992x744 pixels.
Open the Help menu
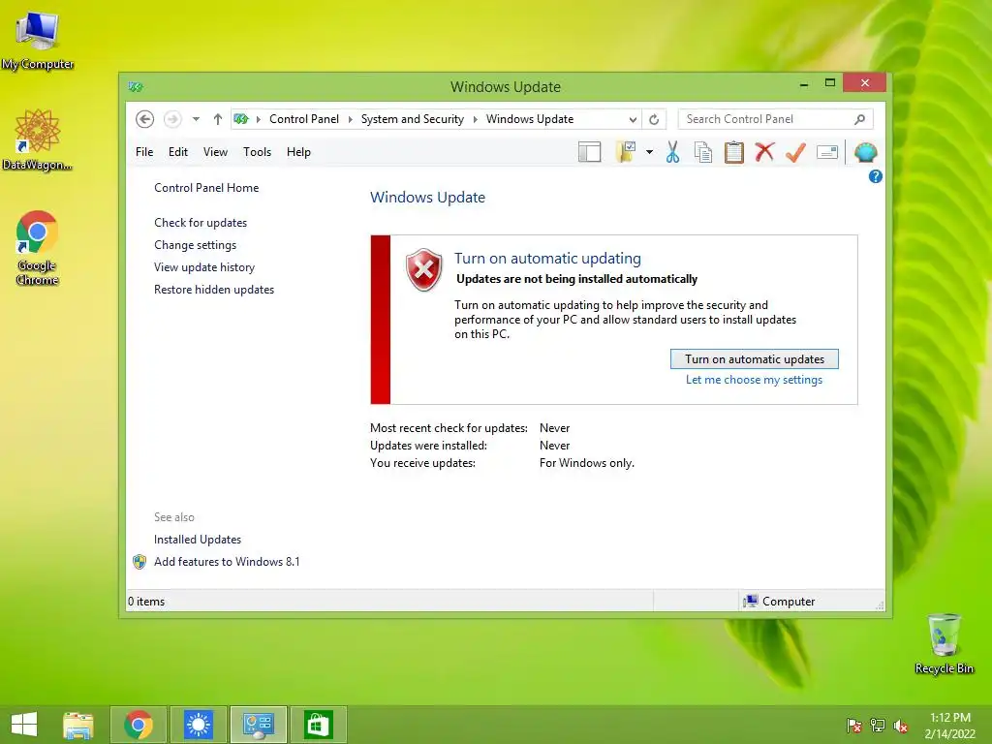(298, 152)
